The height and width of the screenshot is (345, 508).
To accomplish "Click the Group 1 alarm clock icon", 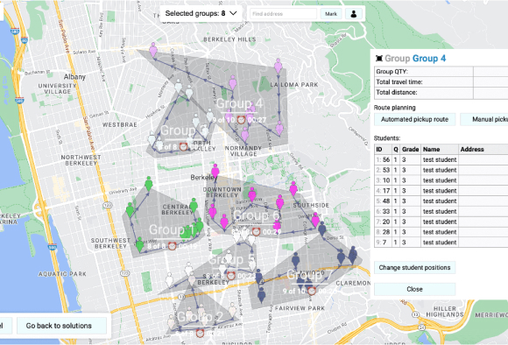I will (172, 246).
